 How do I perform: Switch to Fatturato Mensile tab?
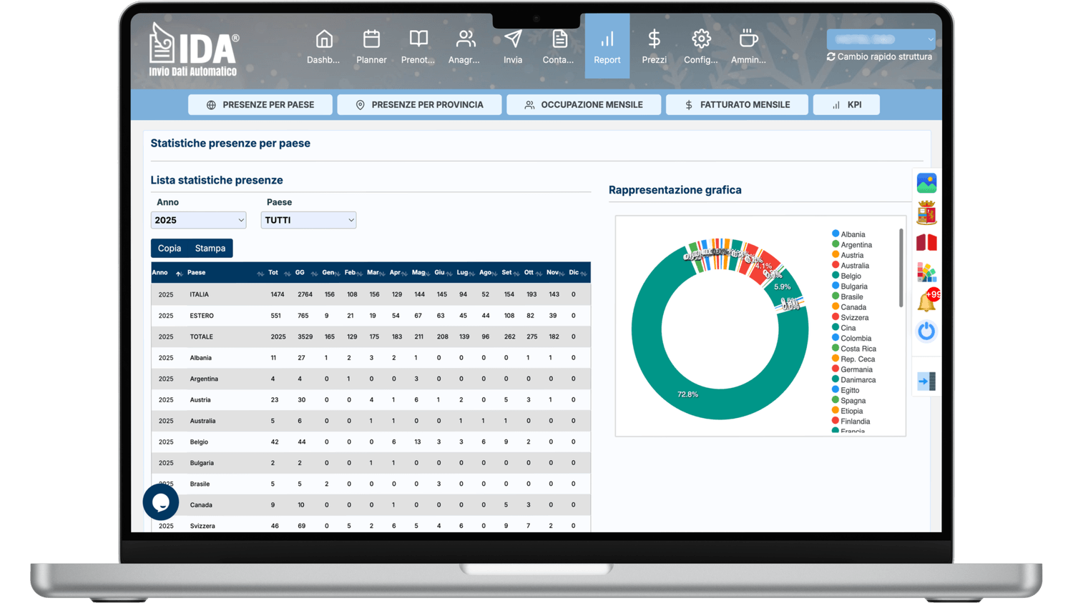click(x=737, y=105)
